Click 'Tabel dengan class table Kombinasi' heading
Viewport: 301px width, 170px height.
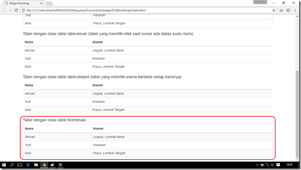[54, 120]
